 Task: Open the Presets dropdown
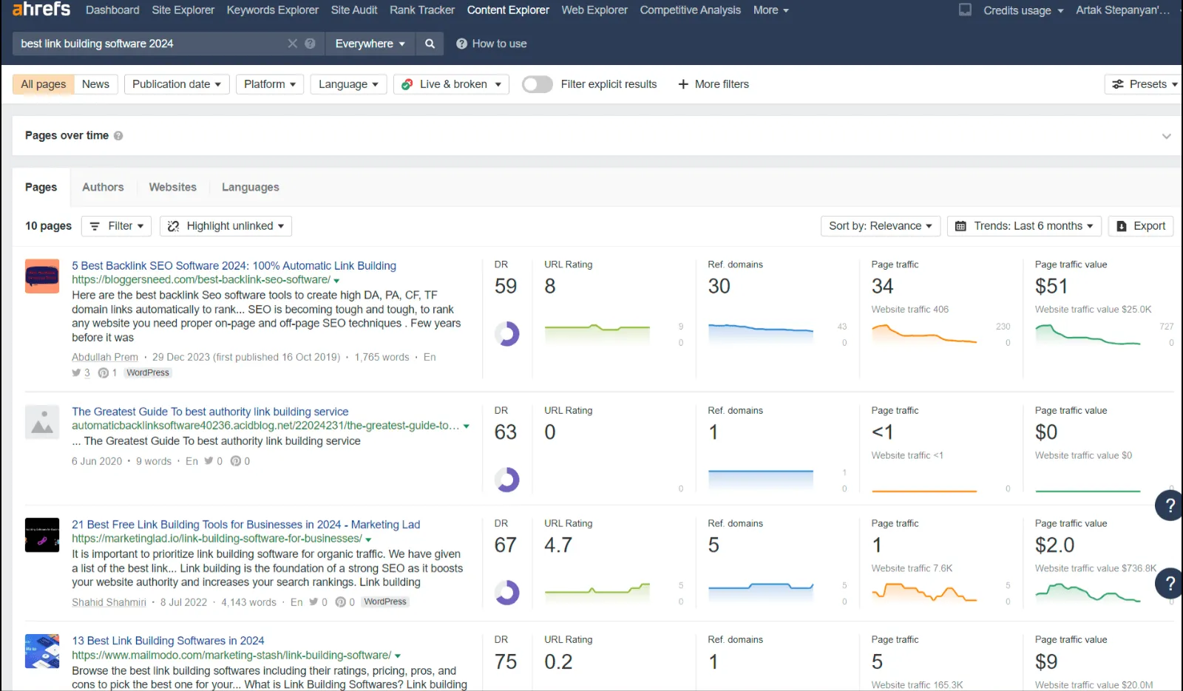click(x=1144, y=84)
